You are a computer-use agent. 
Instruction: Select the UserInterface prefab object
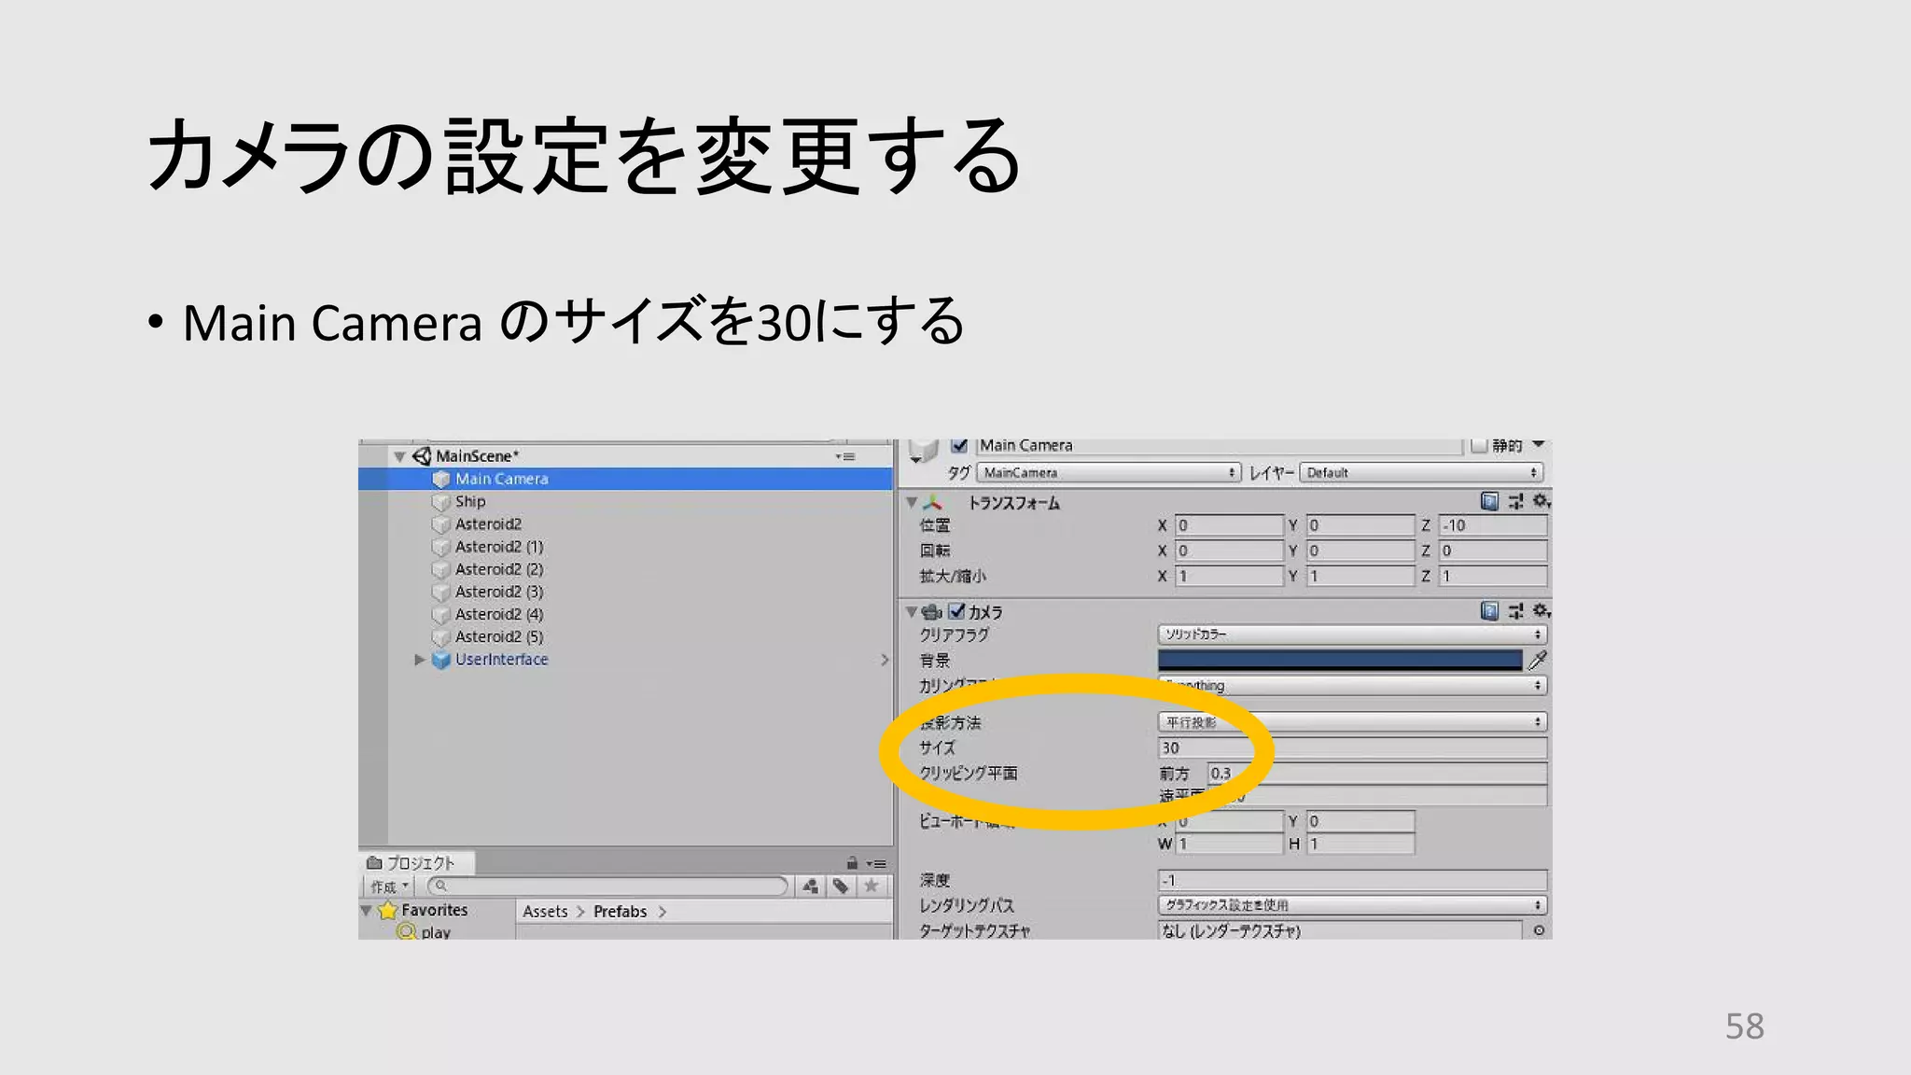(x=501, y=659)
